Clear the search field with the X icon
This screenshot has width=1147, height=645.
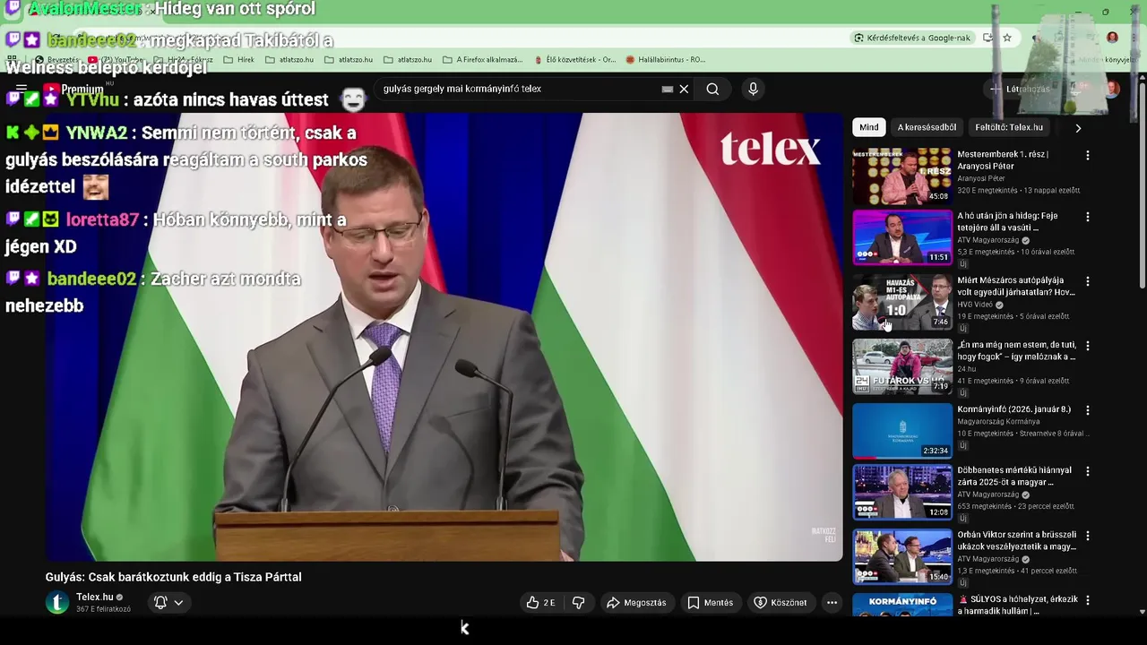click(x=684, y=89)
